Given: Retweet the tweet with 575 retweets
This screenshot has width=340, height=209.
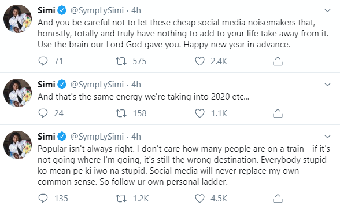Looking at the screenshot, I should tap(121, 61).
